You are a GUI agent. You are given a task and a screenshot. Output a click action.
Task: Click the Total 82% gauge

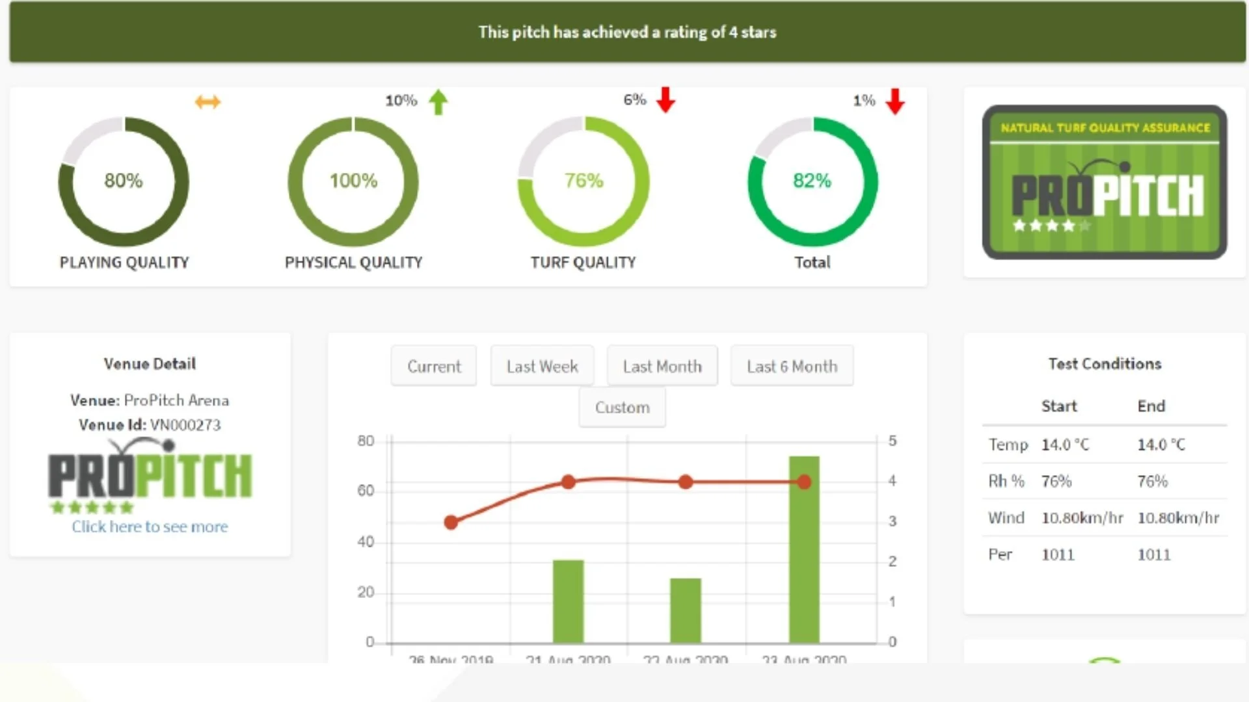(812, 181)
